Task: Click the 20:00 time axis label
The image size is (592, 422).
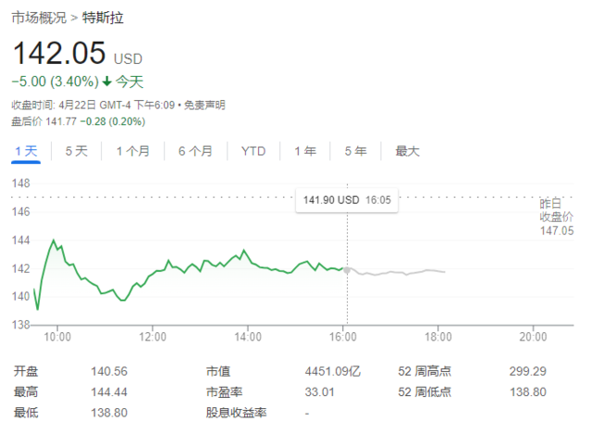Action: pos(533,337)
